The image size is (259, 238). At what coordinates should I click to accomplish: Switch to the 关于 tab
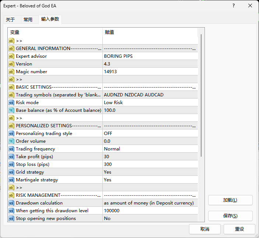coord(10,19)
